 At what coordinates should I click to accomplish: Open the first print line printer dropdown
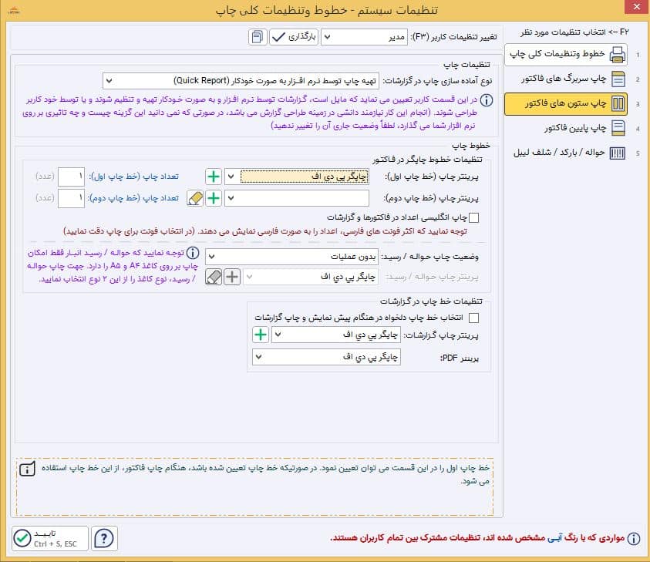296,177
